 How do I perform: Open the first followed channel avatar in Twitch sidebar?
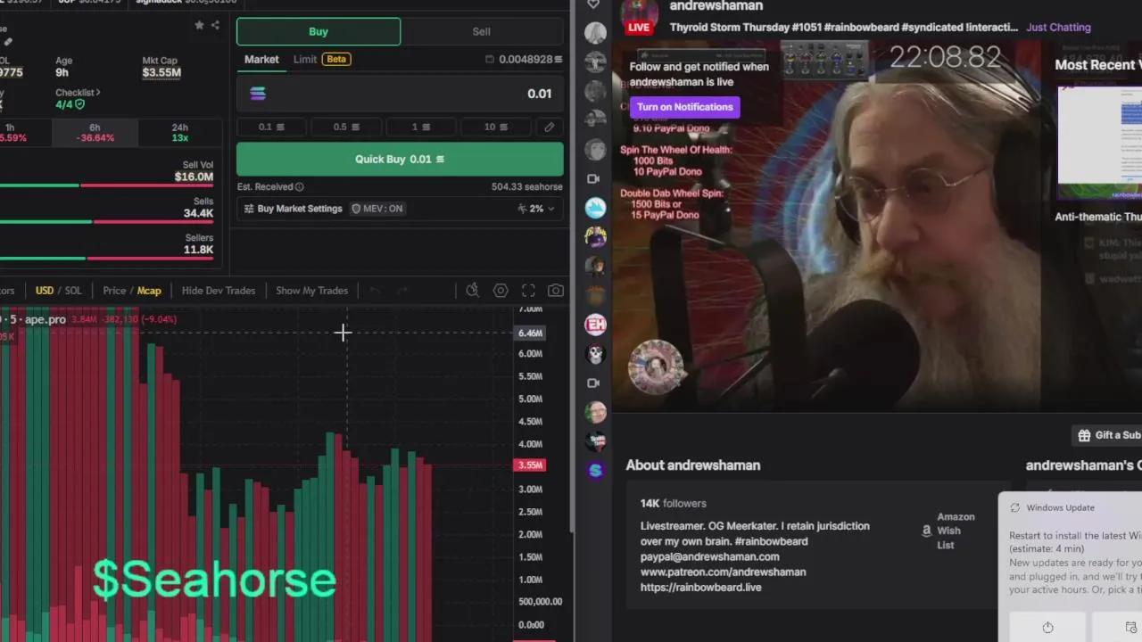tap(596, 33)
